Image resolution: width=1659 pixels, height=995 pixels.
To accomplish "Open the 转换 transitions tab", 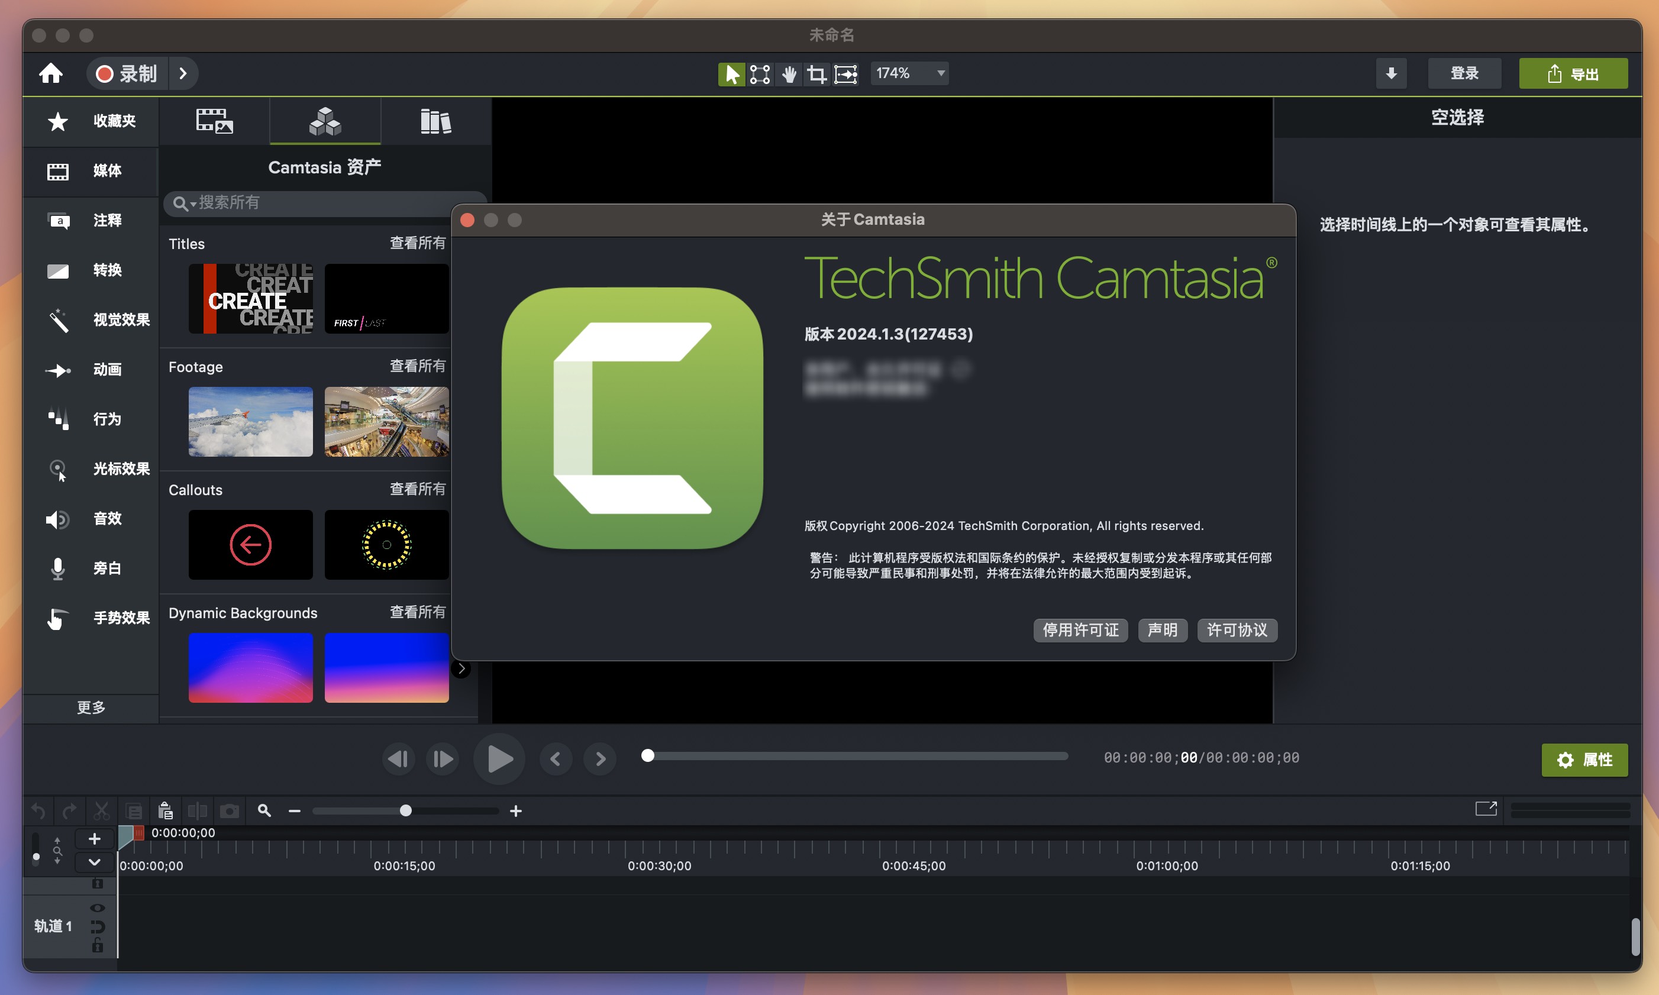I will (x=91, y=270).
